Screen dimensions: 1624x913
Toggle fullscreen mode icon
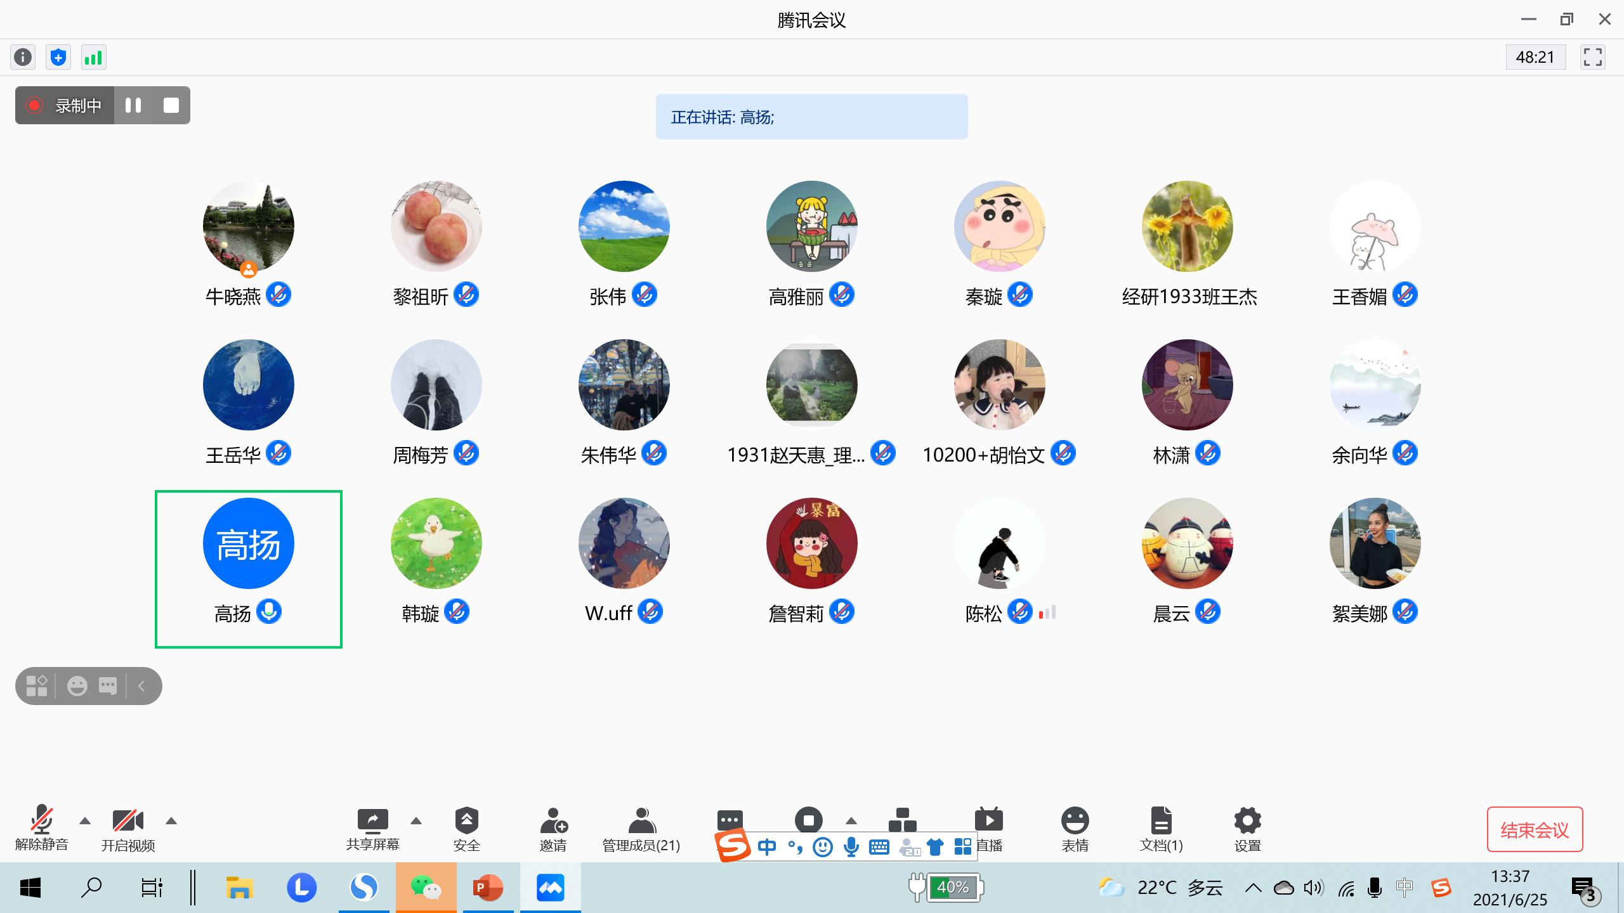(x=1592, y=57)
